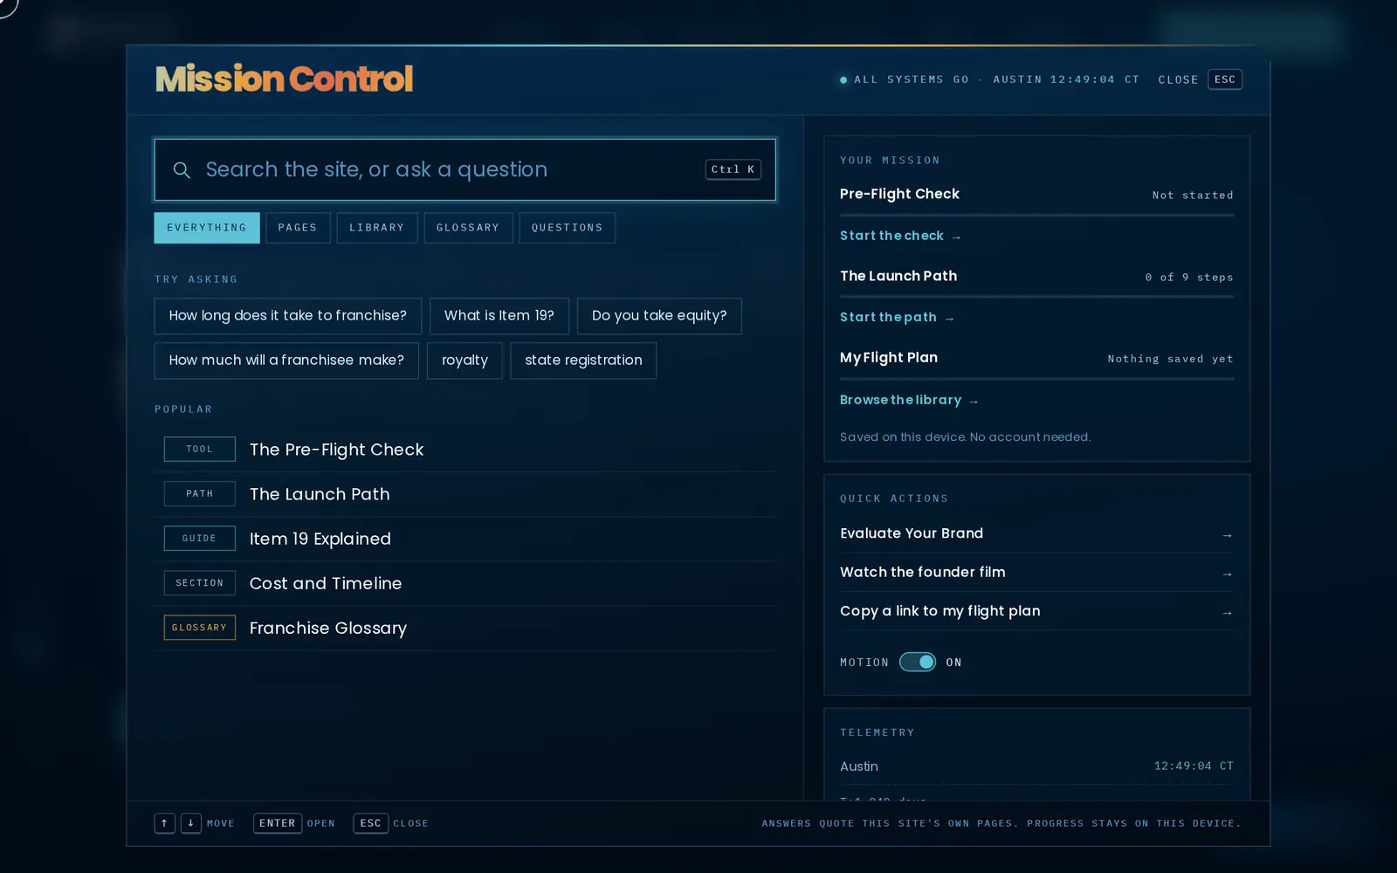Ask How much will a franchisee make
This screenshot has width=1397, height=873.
click(286, 361)
